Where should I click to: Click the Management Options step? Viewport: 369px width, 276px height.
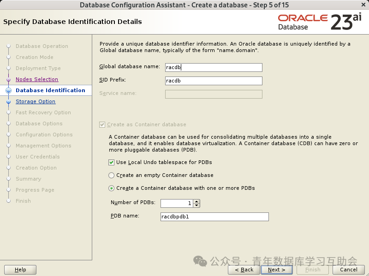(x=43, y=146)
